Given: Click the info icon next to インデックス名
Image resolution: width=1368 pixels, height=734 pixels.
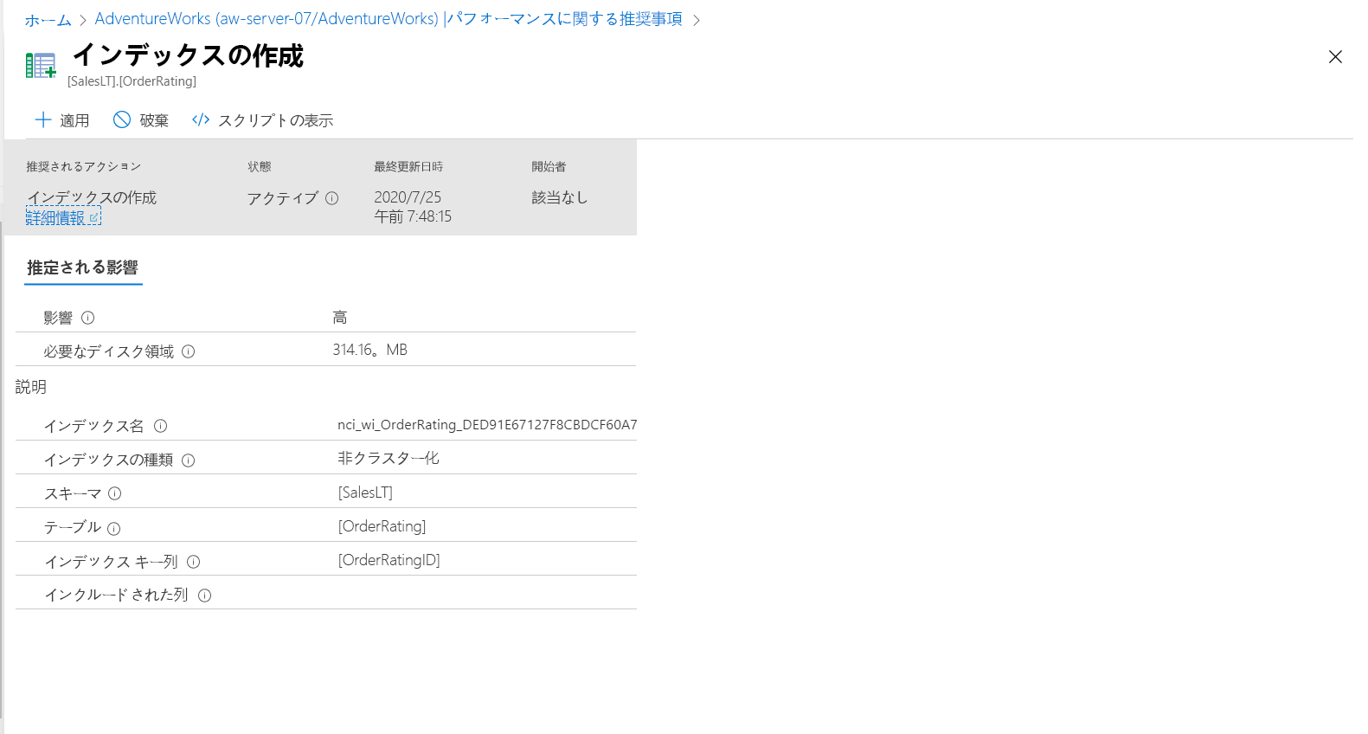Looking at the screenshot, I should tap(160, 426).
